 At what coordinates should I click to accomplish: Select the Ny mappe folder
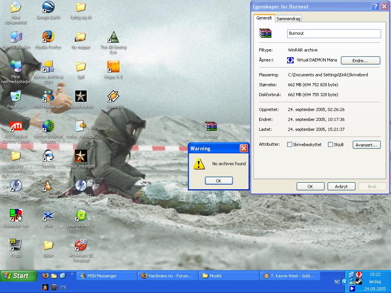point(81,40)
